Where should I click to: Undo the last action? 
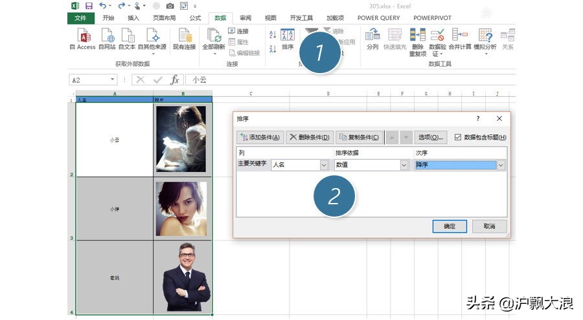click(102, 6)
